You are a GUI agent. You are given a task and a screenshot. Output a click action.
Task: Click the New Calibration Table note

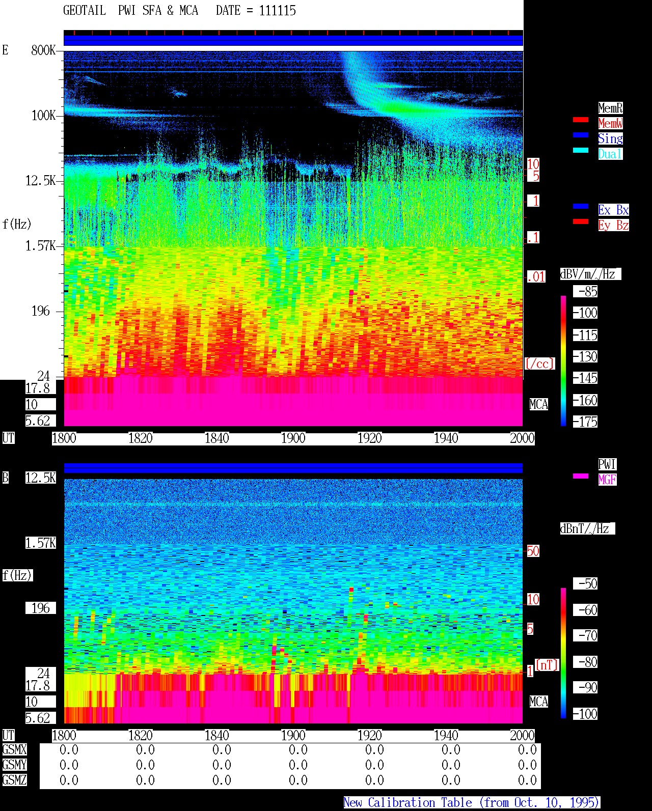[472, 803]
